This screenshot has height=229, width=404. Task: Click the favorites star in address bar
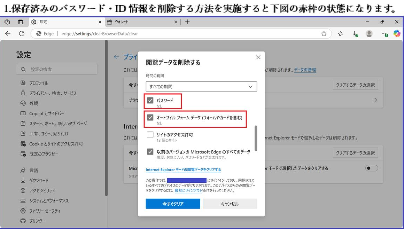point(324,34)
